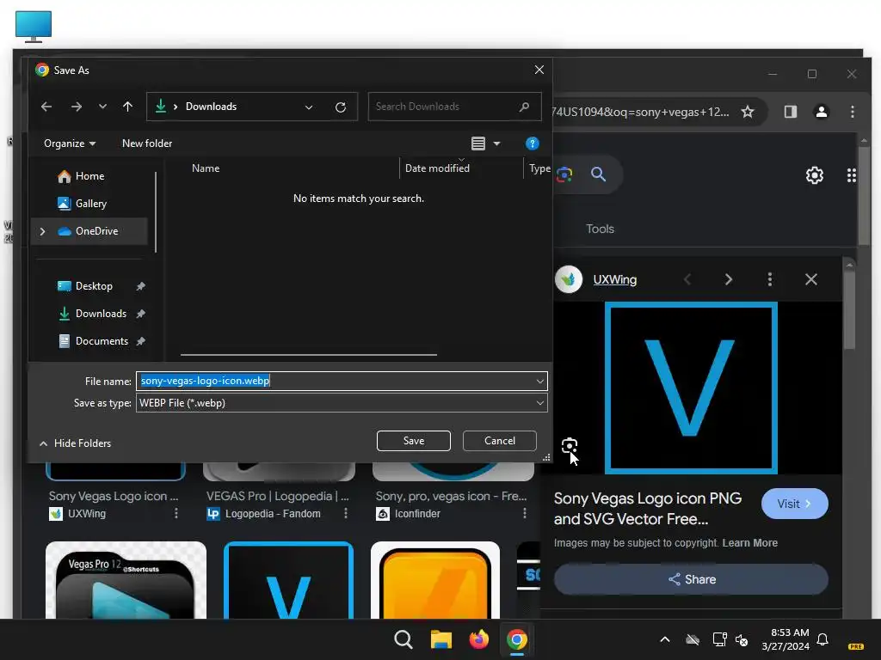Open the dialog help icon
The height and width of the screenshot is (660, 881).
coord(532,144)
